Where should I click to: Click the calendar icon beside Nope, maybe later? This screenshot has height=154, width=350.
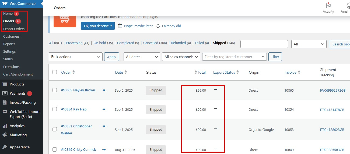120,26
